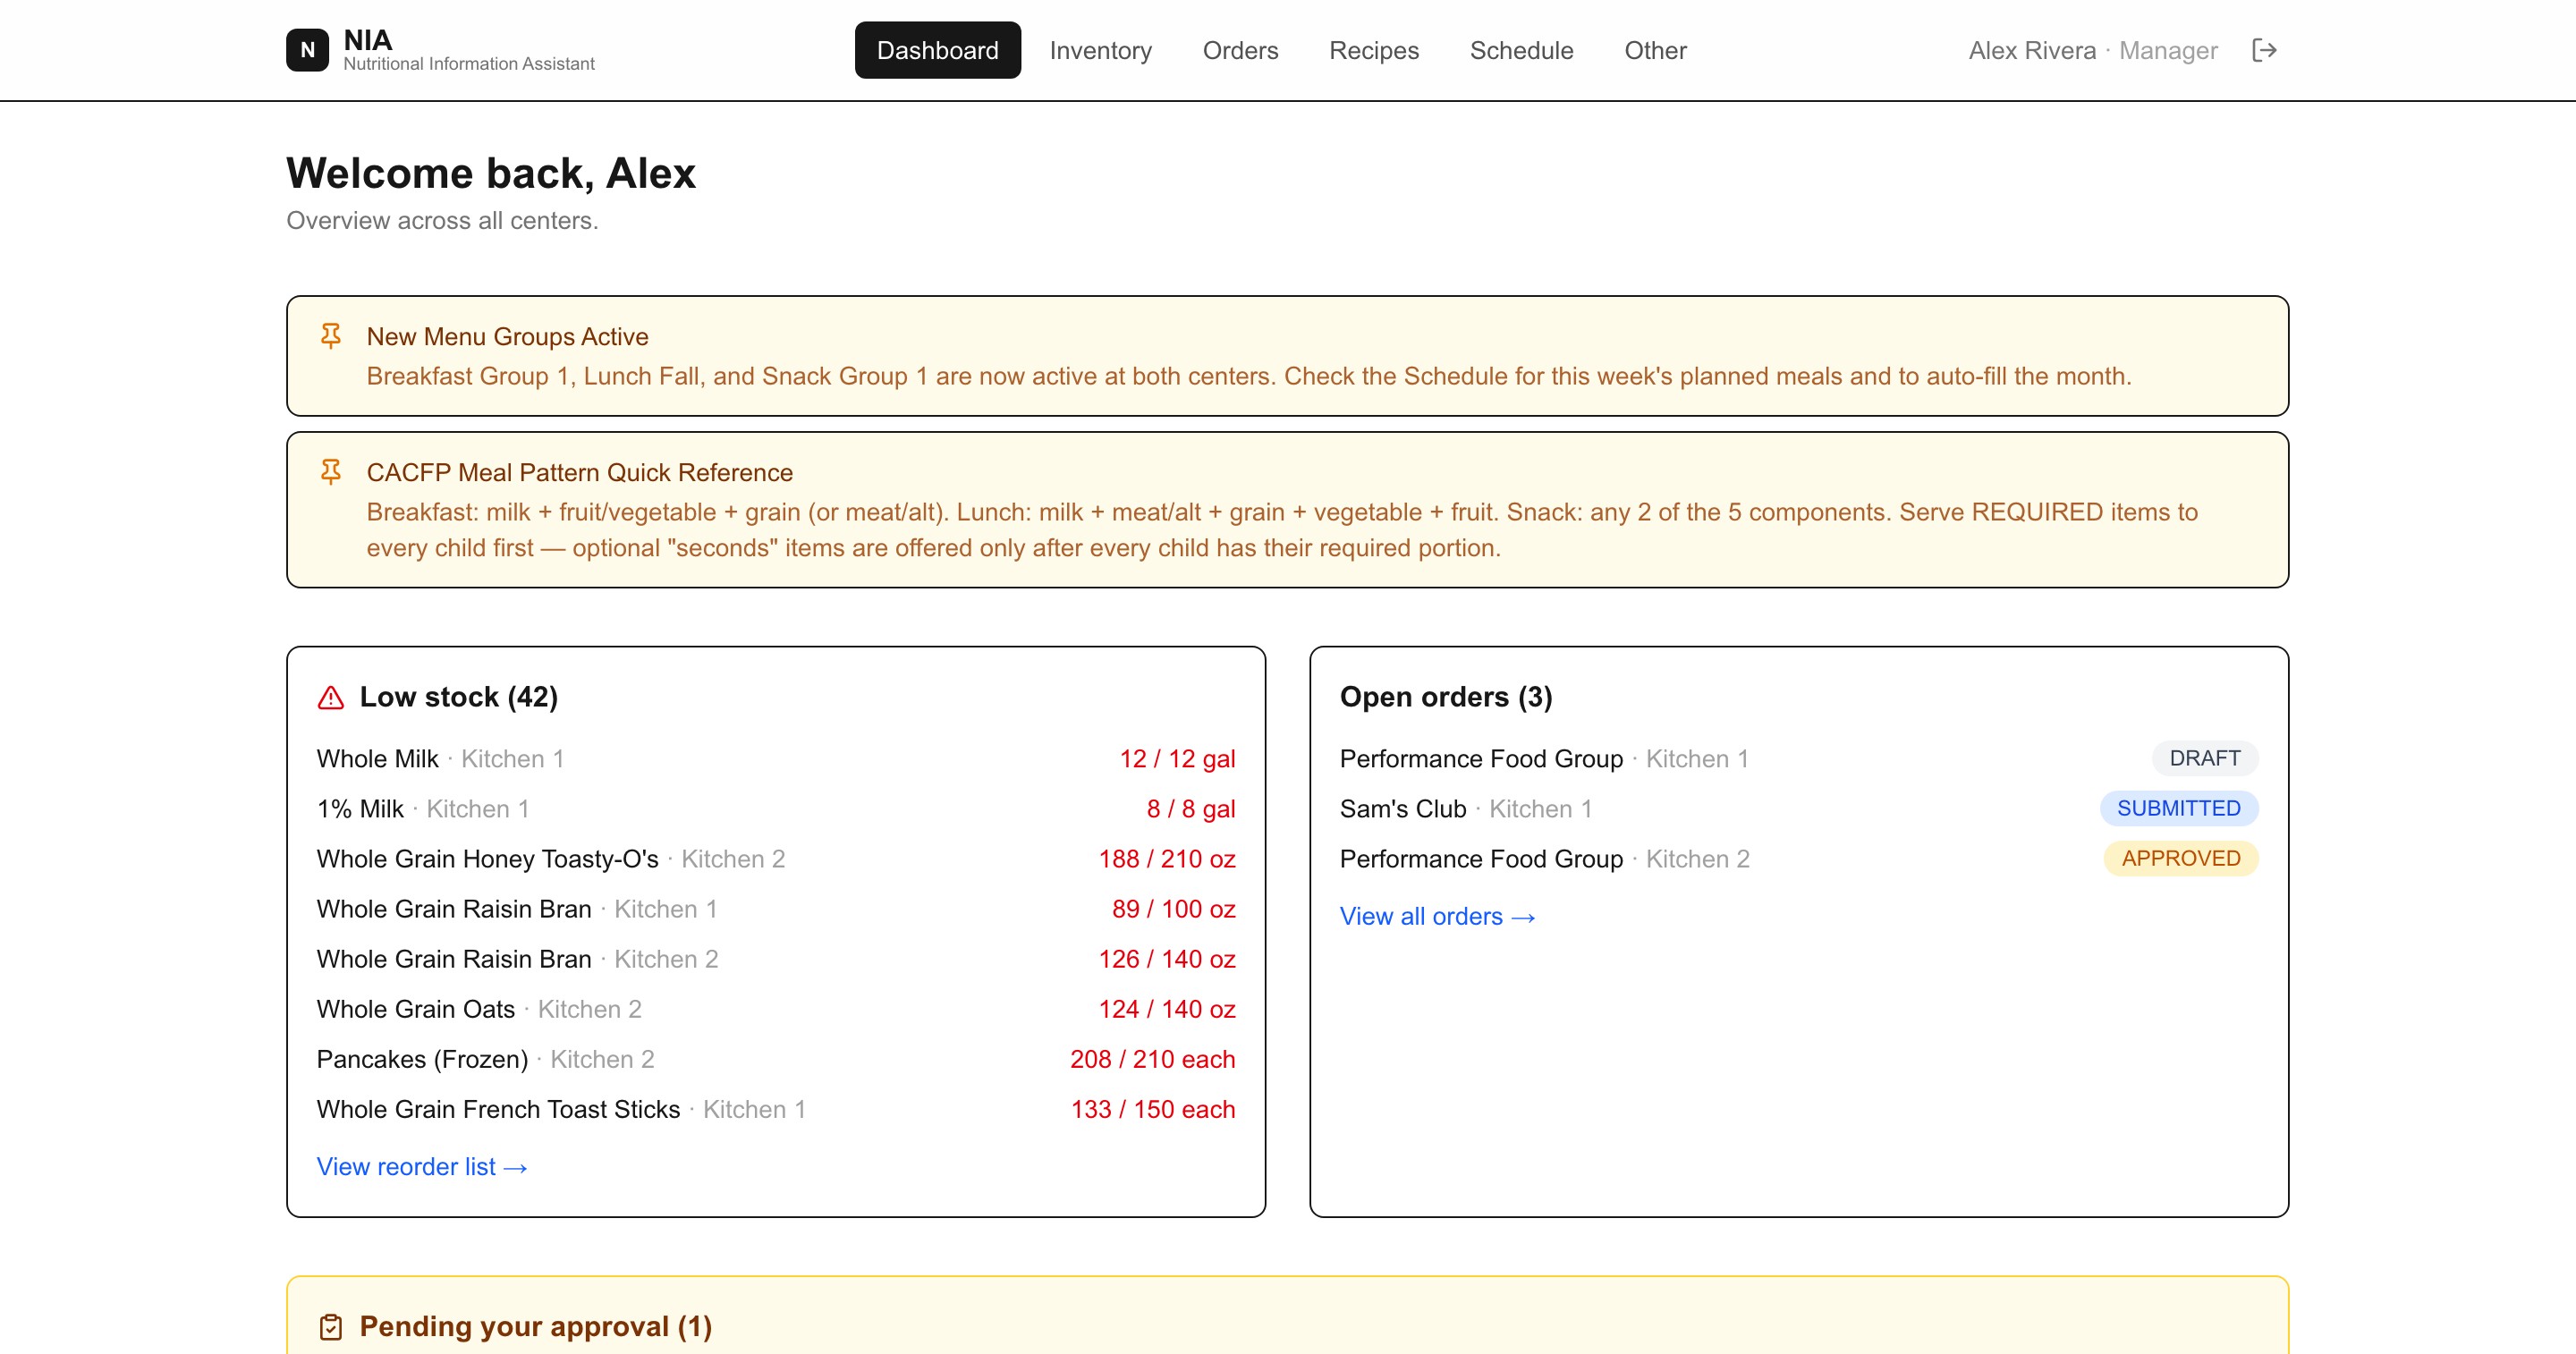
Task: Open Performance Food Group Kitchen 1 order
Action: 1799,759
